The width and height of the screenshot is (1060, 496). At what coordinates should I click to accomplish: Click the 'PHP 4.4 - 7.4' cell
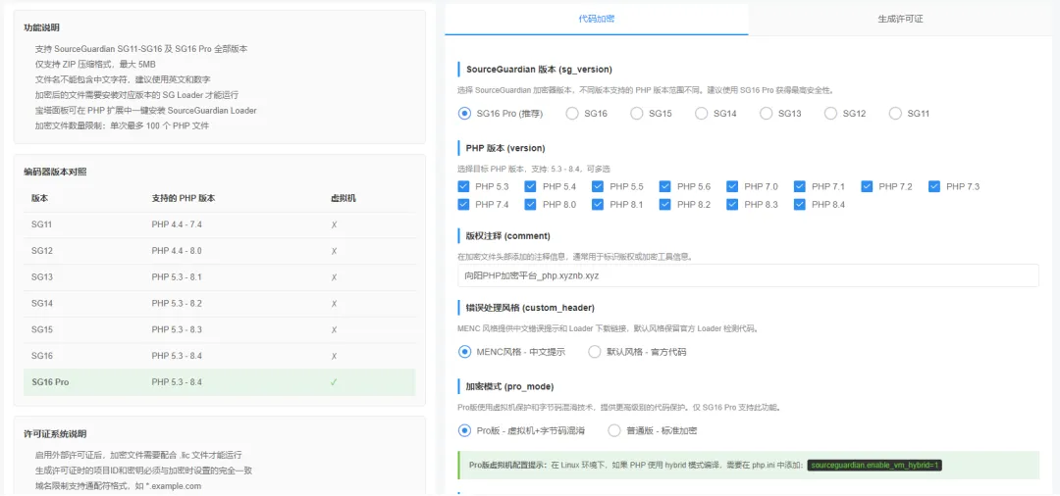click(177, 224)
